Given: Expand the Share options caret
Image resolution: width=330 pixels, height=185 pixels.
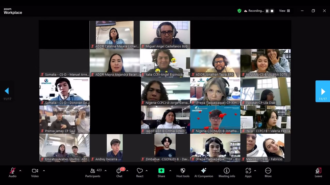Looking at the screenshot, I should coord(170,171).
